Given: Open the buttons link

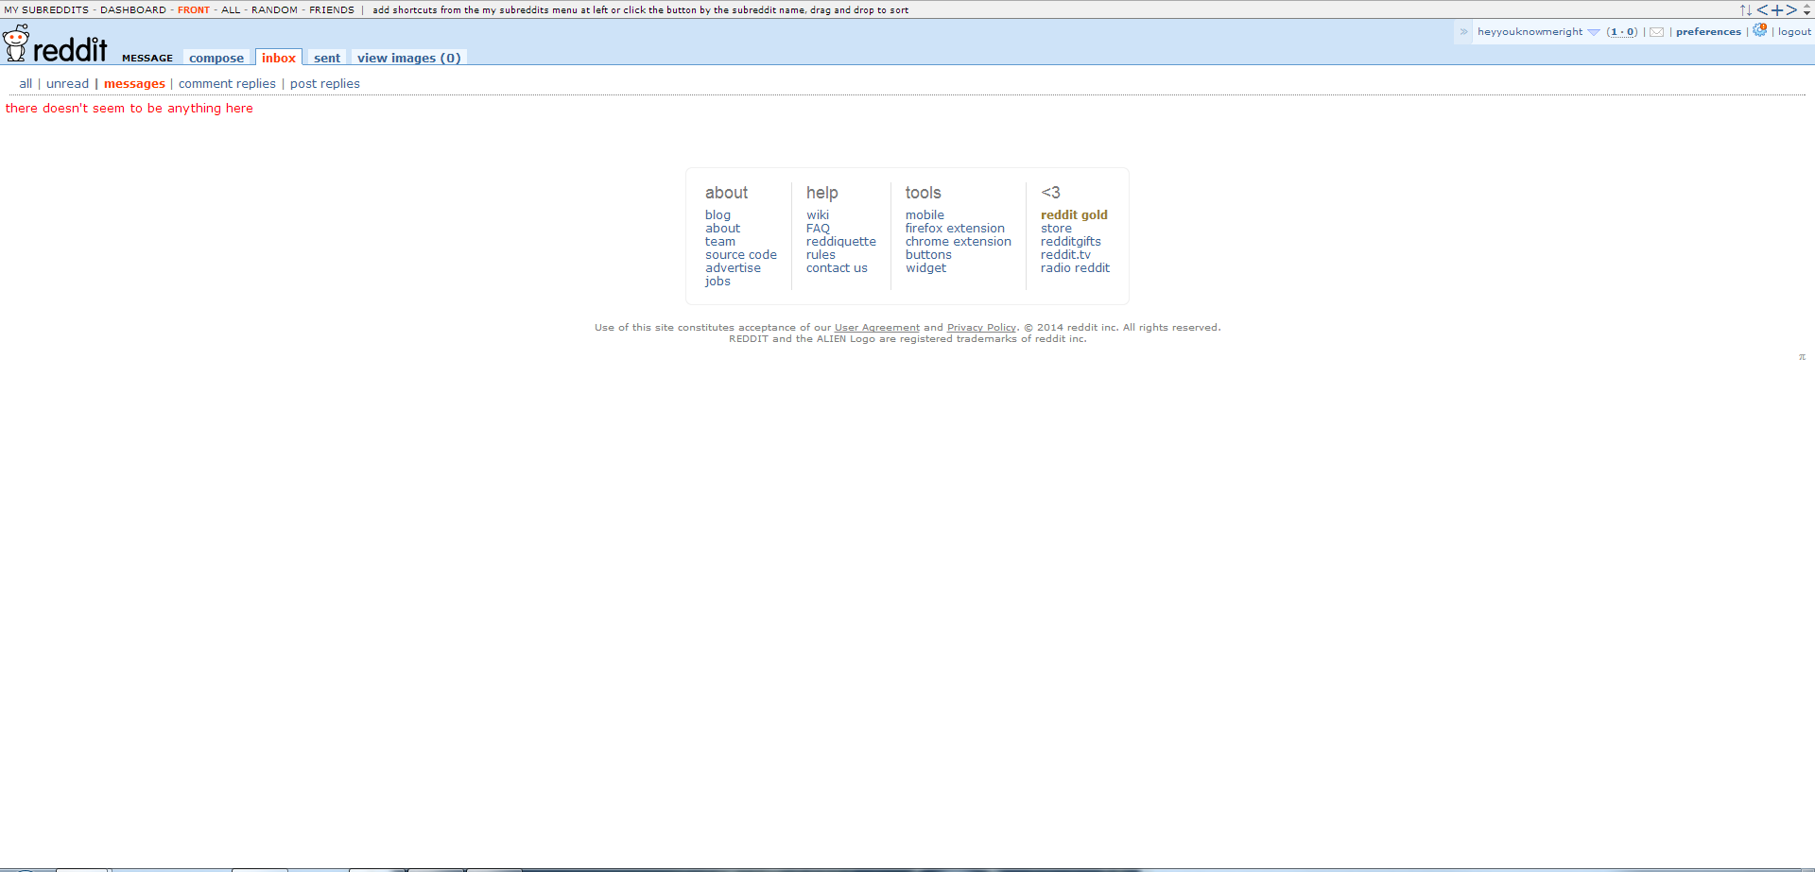Looking at the screenshot, I should click(x=928, y=255).
